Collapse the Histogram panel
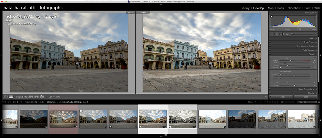Image resolution: width=322 pixels, height=138 pixels. coord(316,13)
